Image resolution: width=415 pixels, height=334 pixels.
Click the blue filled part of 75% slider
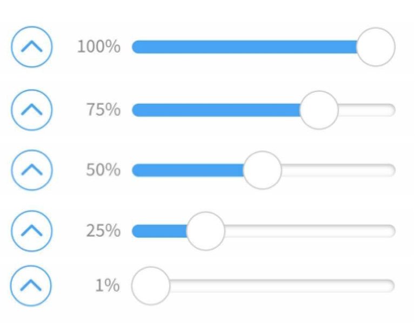click(216, 110)
